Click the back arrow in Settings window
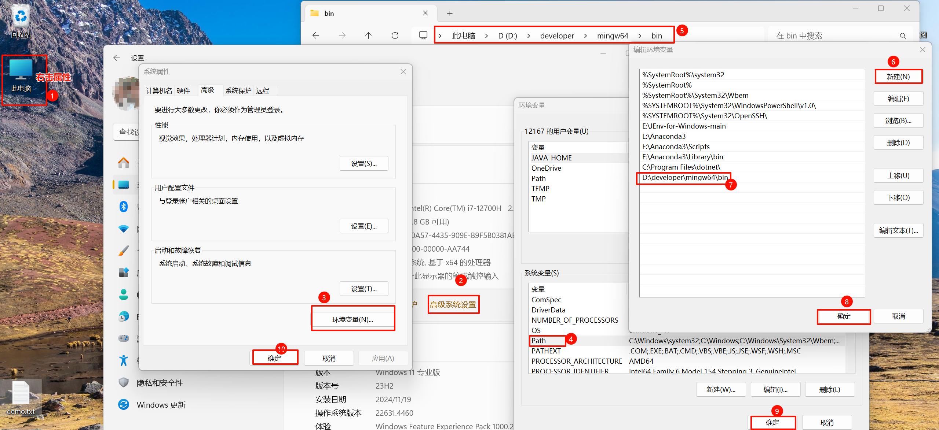This screenshot has width=939, height=430. [x=117, y=58]
